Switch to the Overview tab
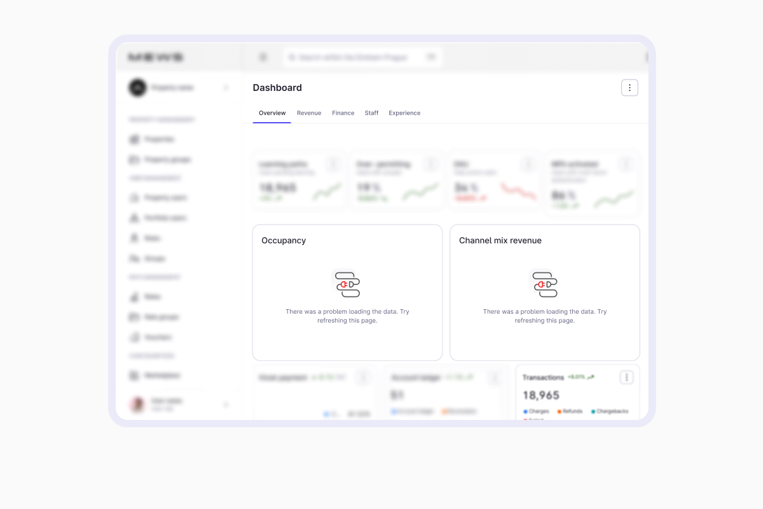This screenshot has width=763, height=509. pos(272,113)
